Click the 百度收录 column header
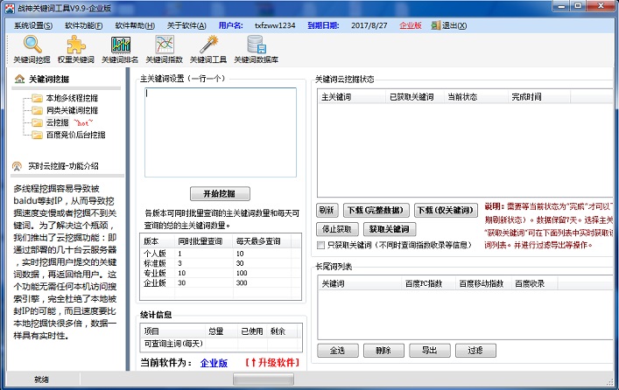619x390 pixels. tap(534, 283)
